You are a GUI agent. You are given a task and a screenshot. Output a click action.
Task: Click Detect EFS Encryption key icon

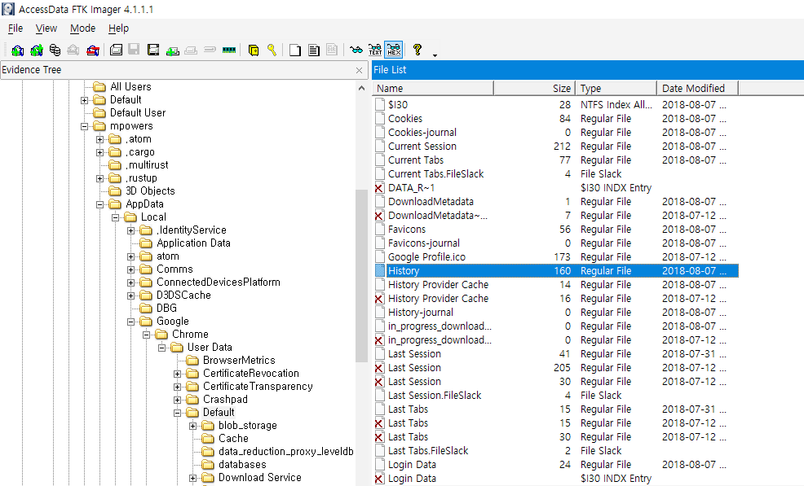click(x=272, y=50)
